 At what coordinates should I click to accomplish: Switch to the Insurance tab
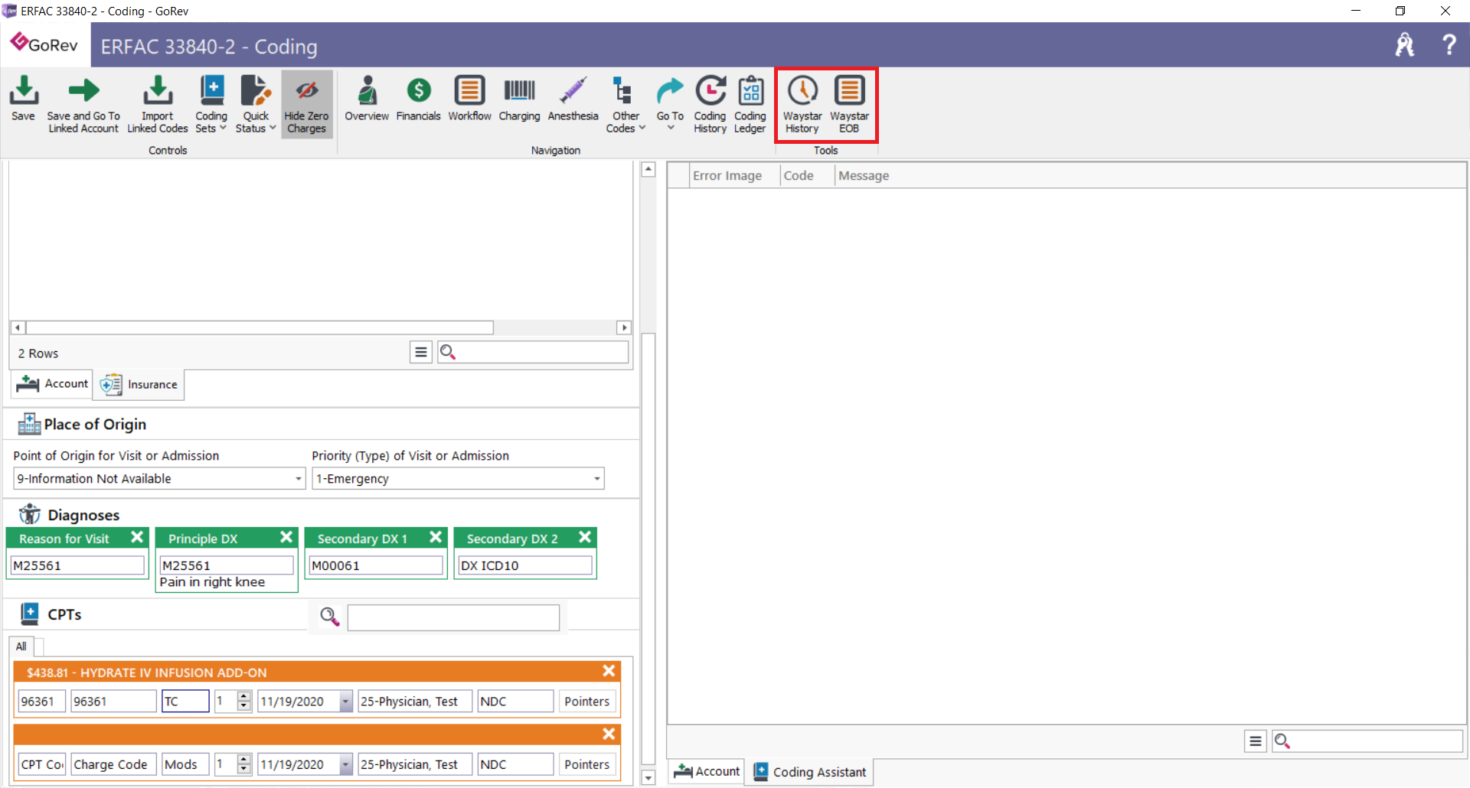coord(139,384)
